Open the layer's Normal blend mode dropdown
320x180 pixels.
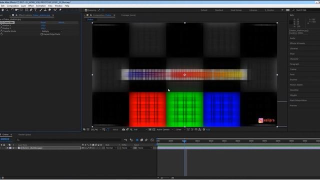coord(111,148)
